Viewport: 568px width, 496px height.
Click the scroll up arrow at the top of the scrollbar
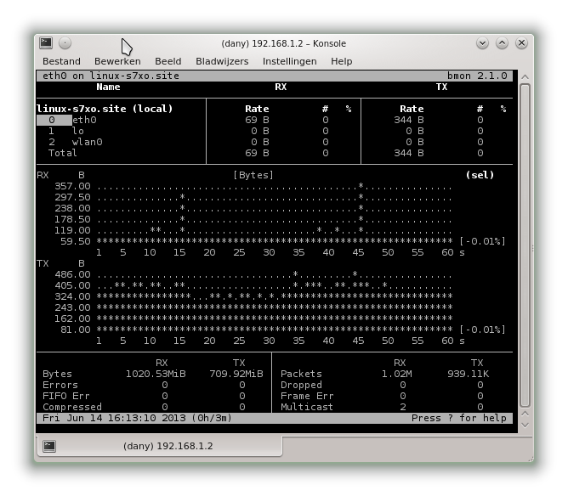tap(525, 77)
